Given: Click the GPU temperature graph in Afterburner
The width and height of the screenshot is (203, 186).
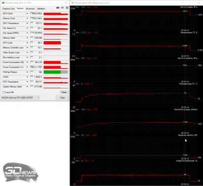Looking at the screenshot, I should coord(137,96).
